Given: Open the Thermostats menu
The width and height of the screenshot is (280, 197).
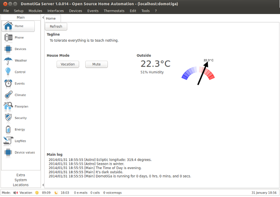Looking at the screenshot, I should point(114,11).
